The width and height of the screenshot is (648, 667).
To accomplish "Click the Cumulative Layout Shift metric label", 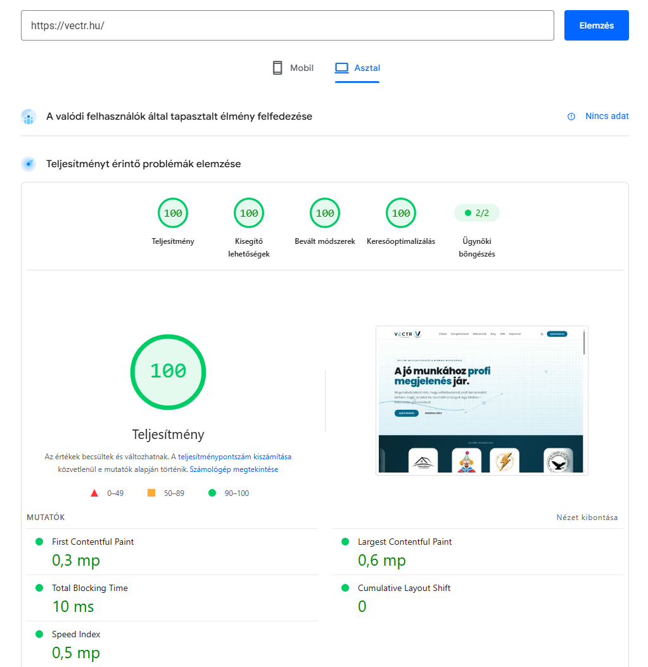I will (x=403, y=588).
